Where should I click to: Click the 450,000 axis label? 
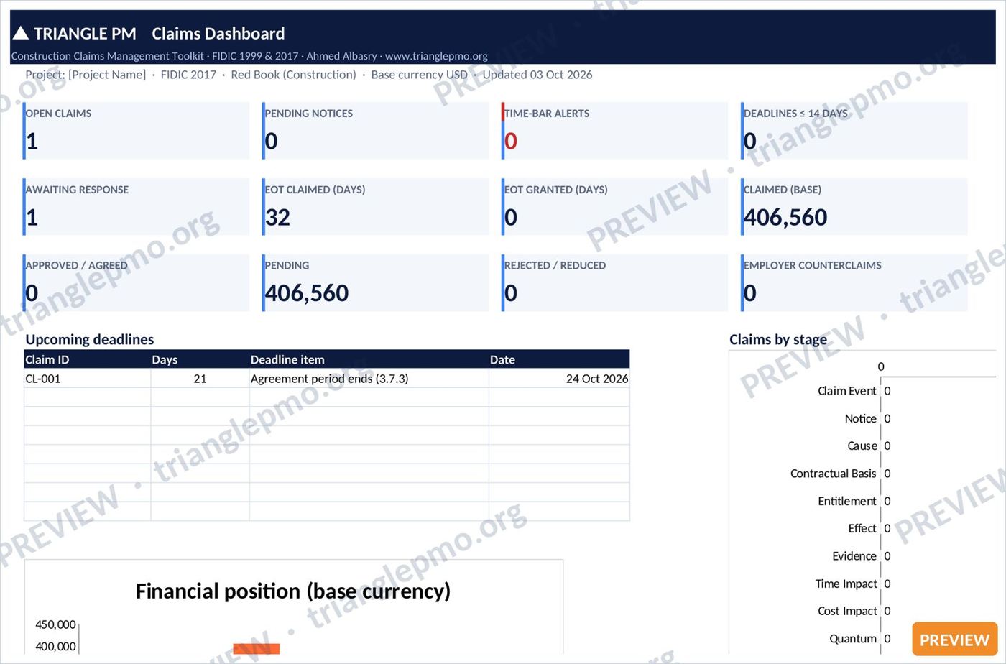[55, 624]
